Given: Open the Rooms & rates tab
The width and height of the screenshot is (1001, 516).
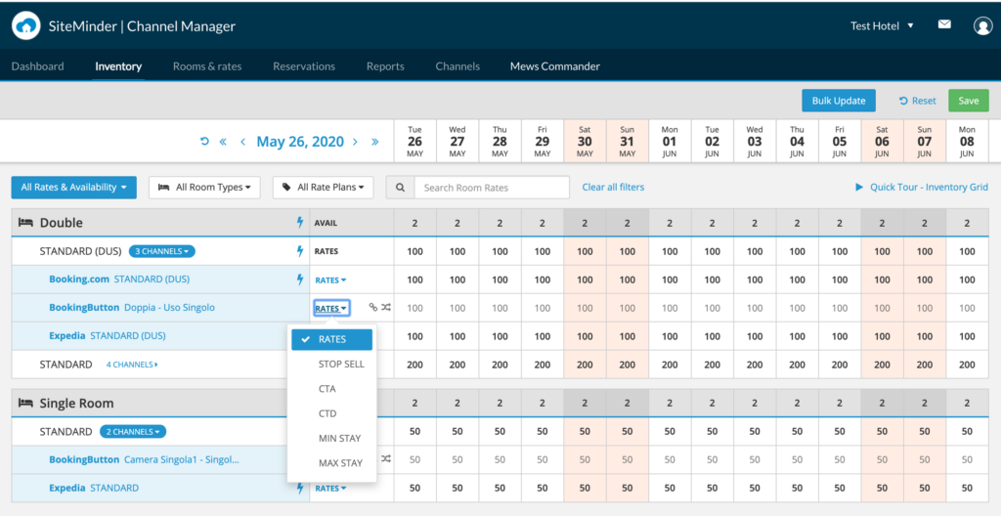Looking at the screenshot, I should pos(207,65).
